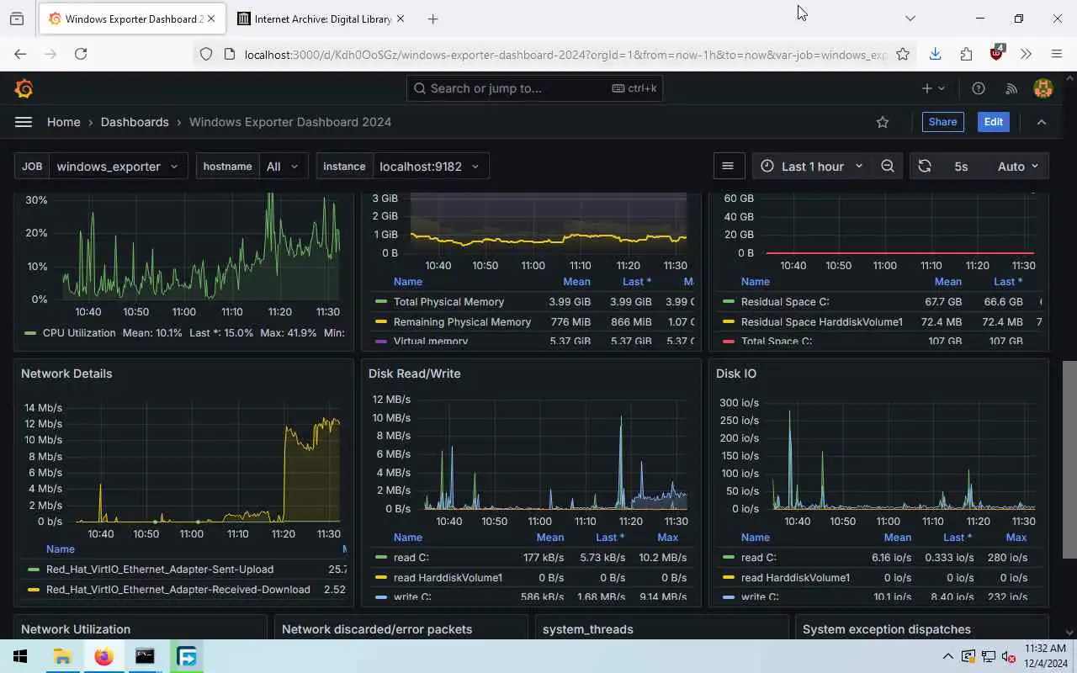Open the taskbar clock and date

[1046, 656]
